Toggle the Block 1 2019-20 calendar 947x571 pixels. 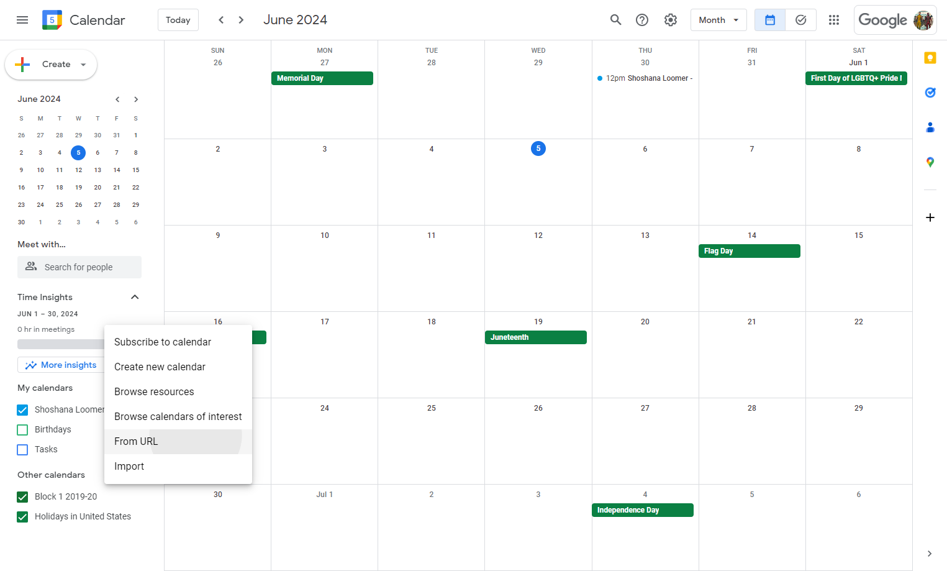22,497
